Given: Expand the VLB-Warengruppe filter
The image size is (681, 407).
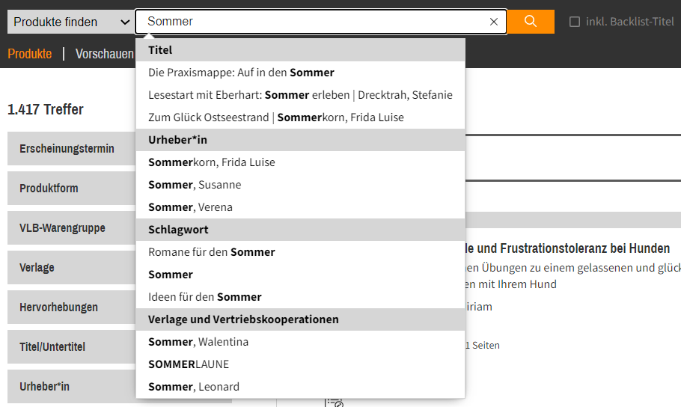Looking at the screenshot, I should pos(72,227).
